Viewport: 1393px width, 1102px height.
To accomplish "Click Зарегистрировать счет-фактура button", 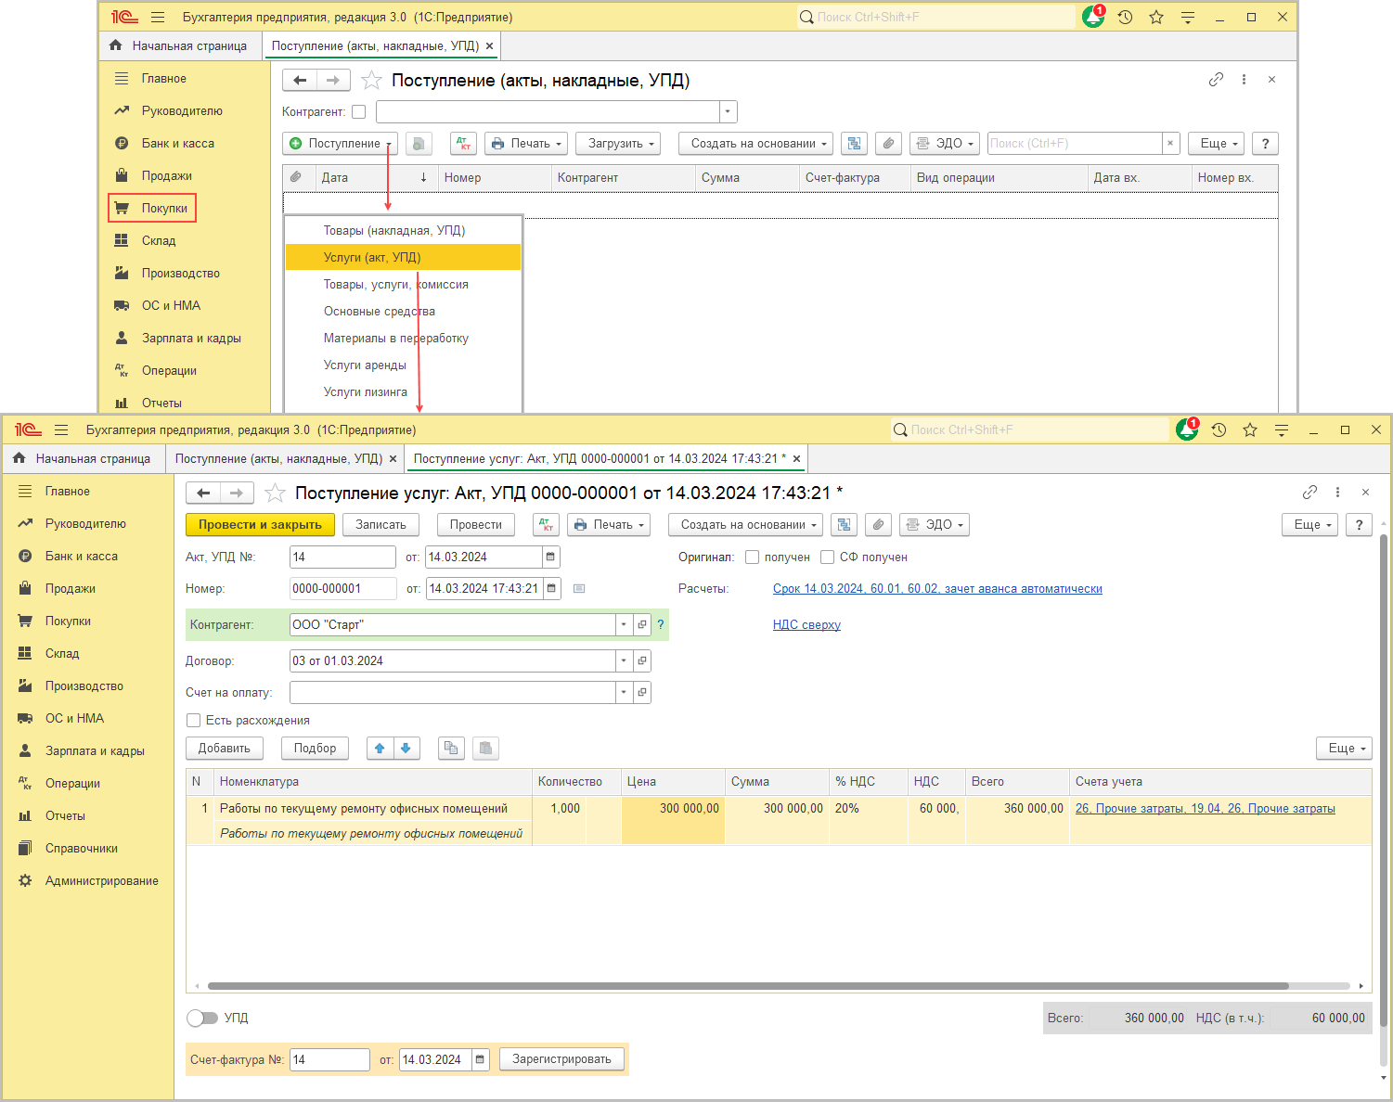I will 561,1059.
